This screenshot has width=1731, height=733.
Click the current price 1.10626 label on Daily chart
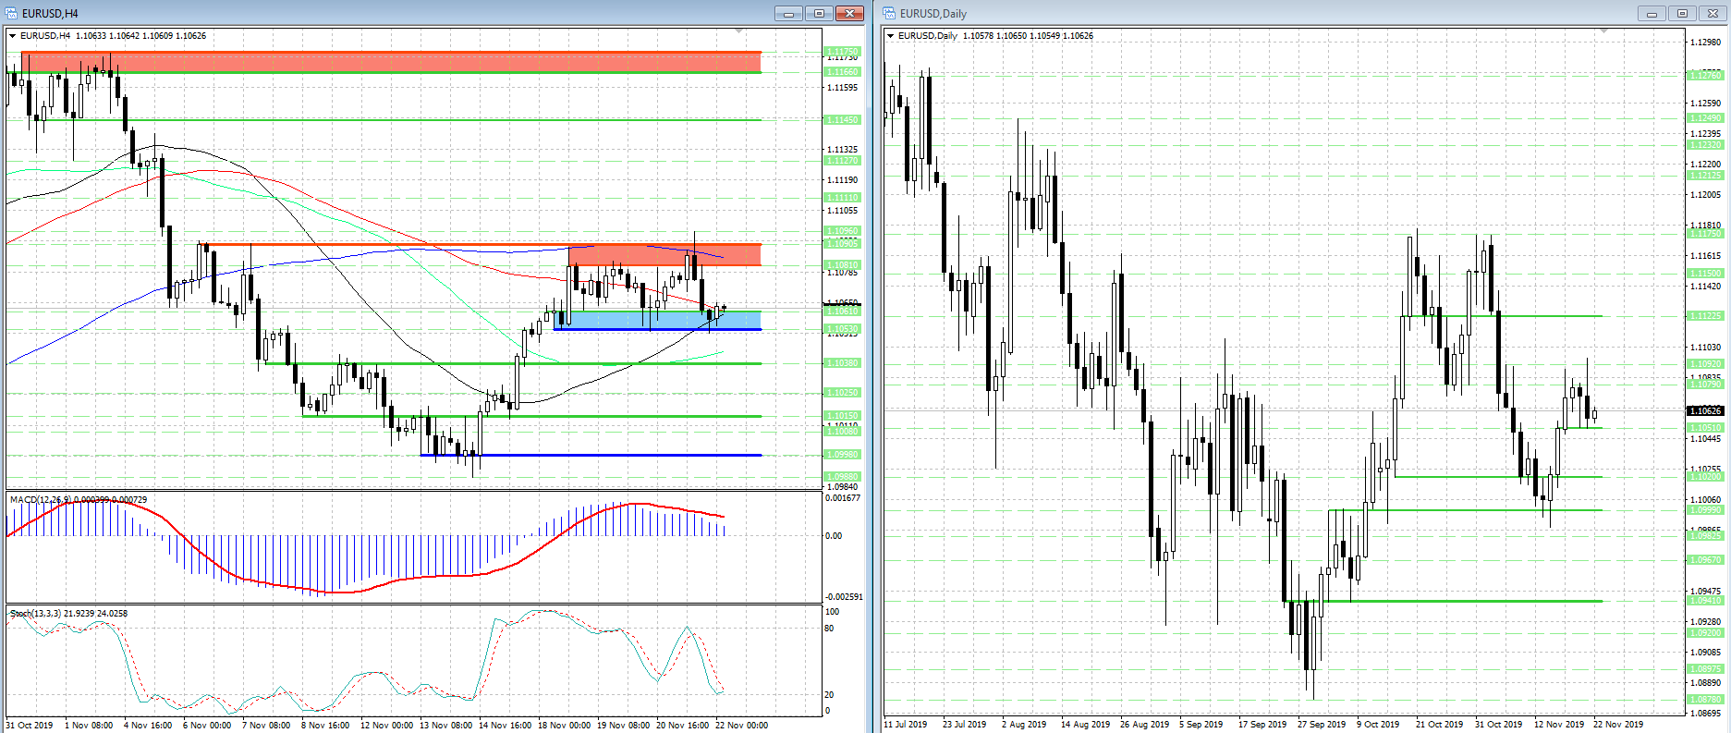[1705, 410]
